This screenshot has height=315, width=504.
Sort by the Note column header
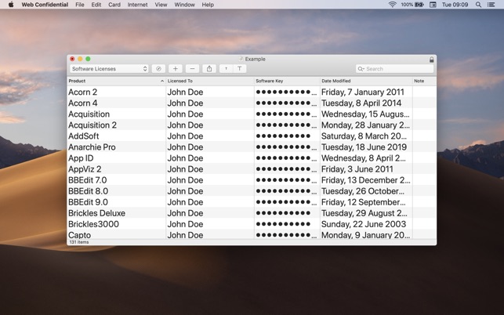tap(424, 81)
